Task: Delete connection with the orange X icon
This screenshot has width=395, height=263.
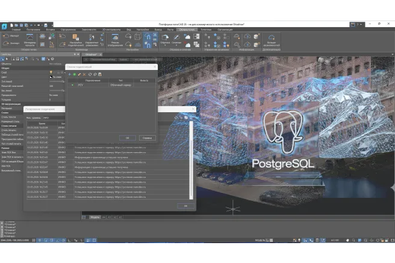Action: click(x=84, y=74)
